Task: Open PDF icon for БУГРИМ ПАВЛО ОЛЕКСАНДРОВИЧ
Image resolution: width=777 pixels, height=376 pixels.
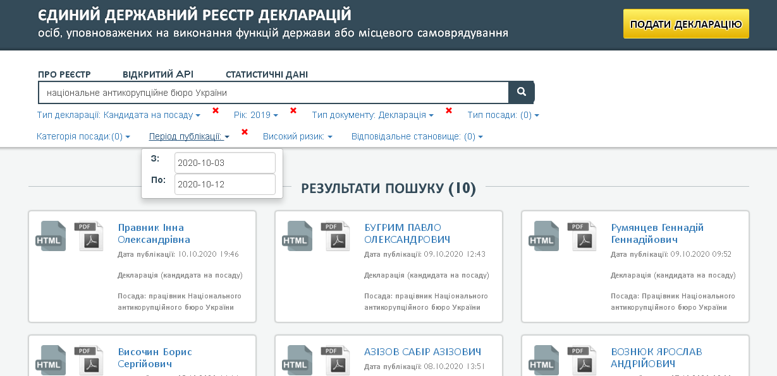Action: [x=335, y=236]
